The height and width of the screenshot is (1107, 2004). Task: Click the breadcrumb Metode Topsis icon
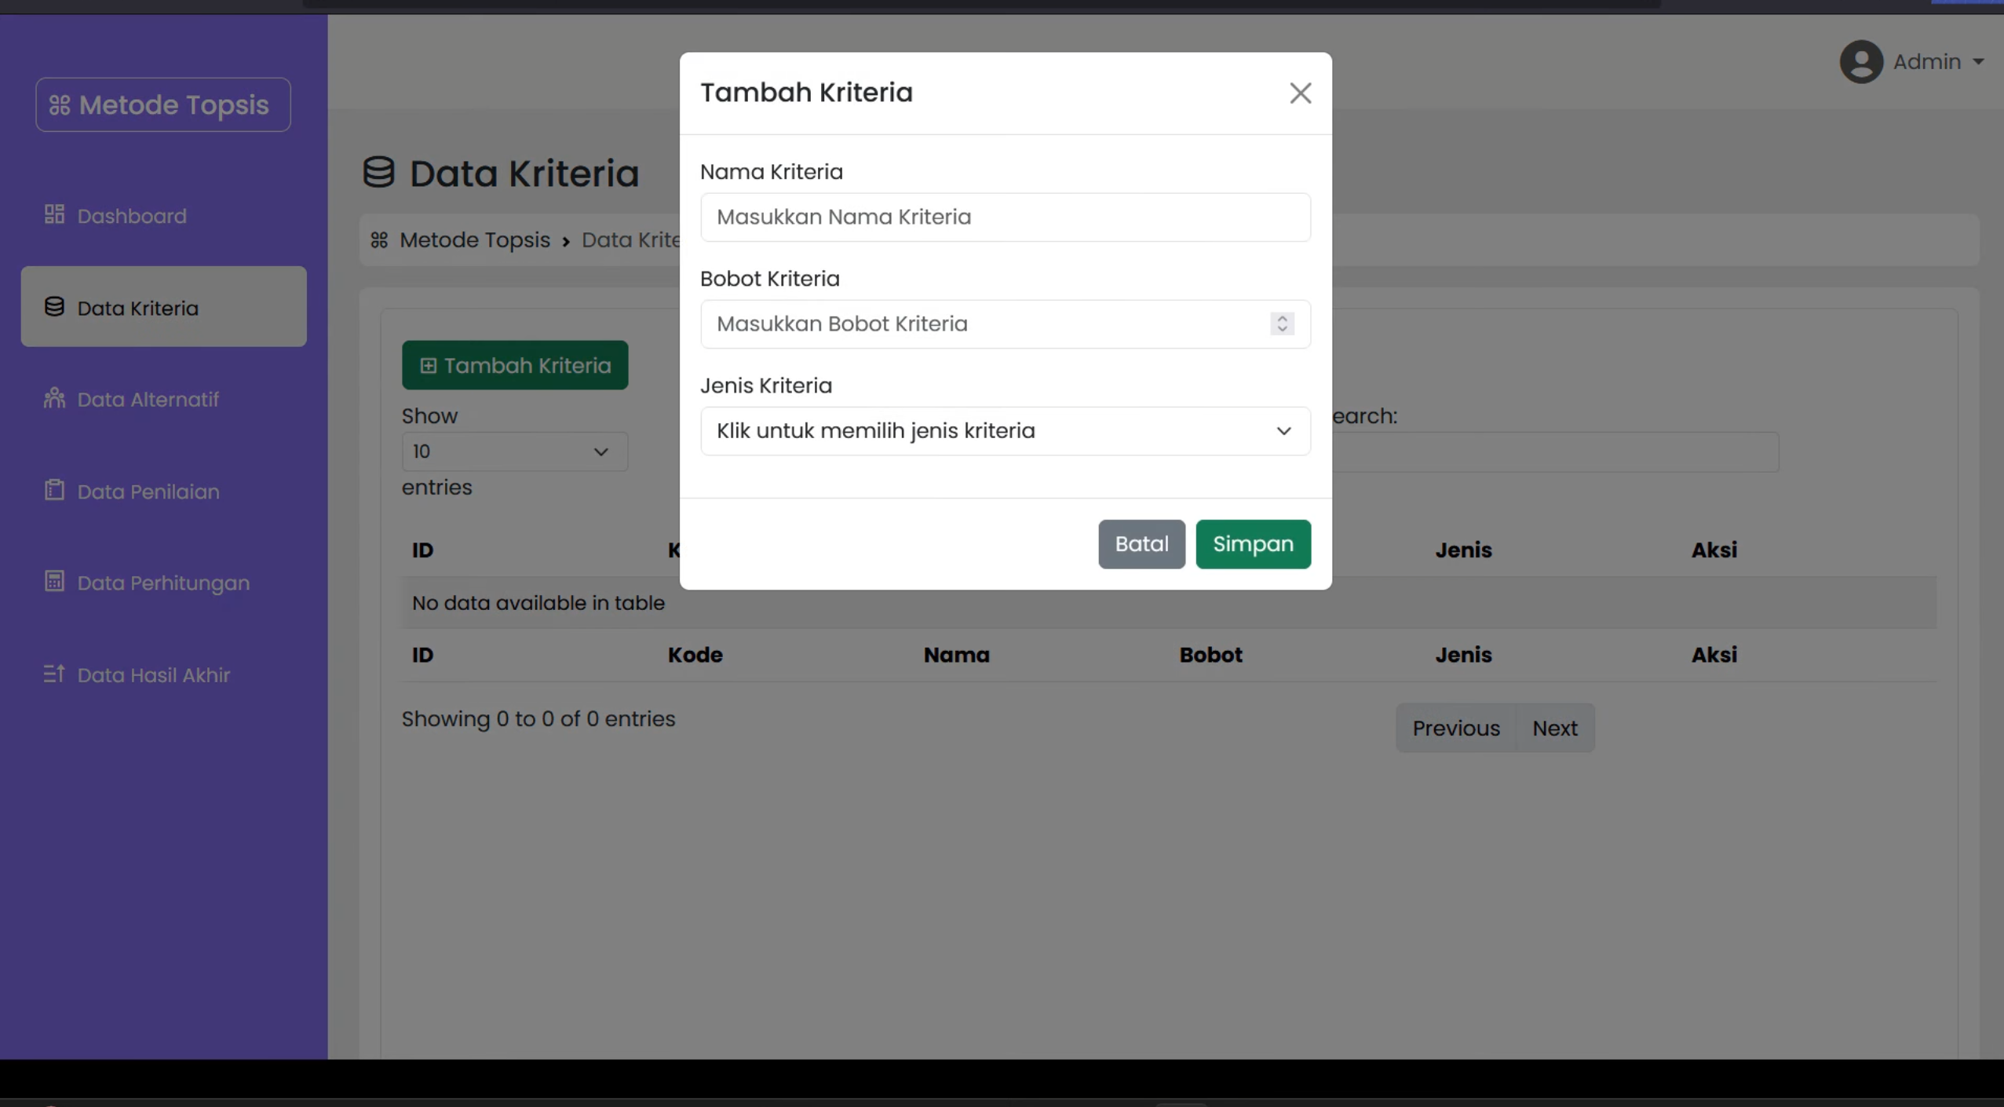(379, 239)
